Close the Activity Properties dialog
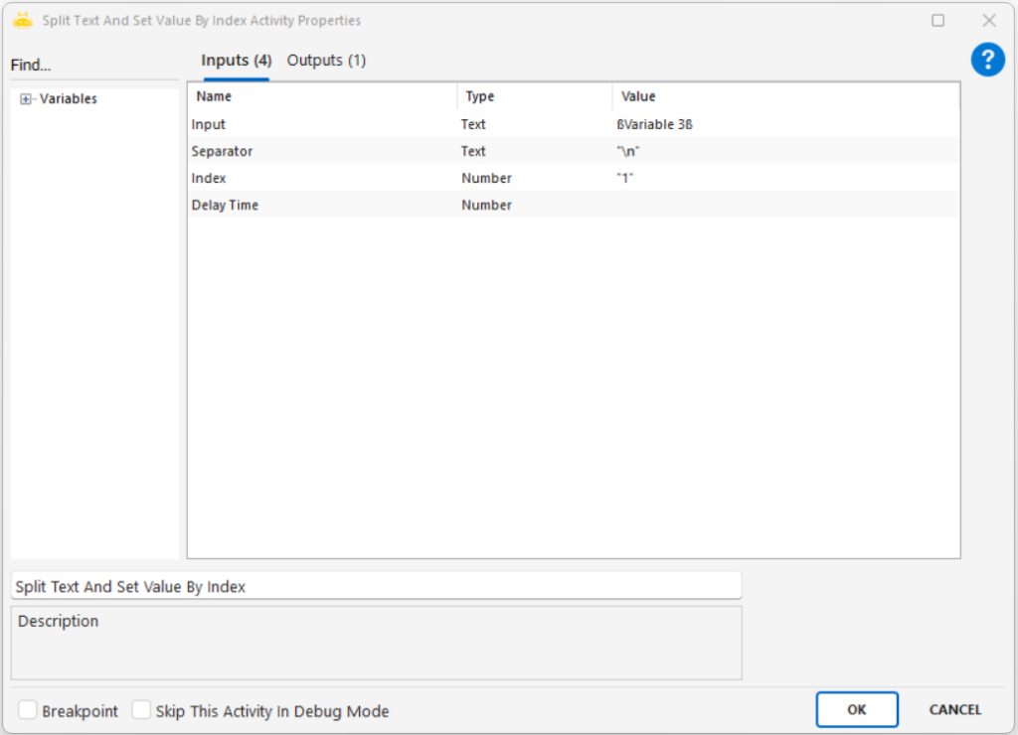1018x735 pixels. pos(988,20)
